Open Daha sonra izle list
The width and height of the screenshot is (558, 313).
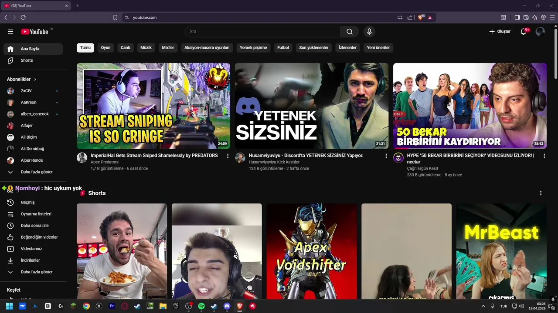click(33, 226)
